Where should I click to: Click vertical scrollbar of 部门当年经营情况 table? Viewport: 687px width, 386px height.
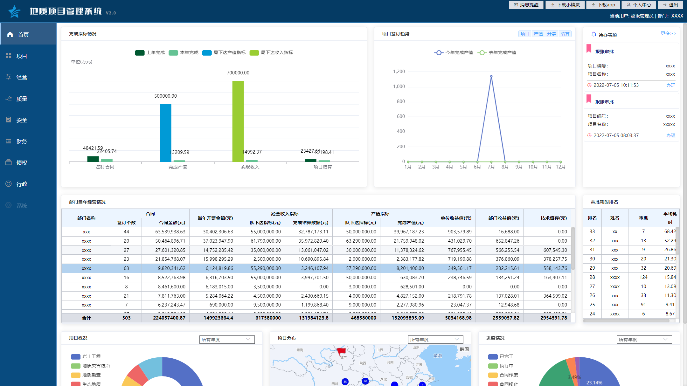[573, 248]
